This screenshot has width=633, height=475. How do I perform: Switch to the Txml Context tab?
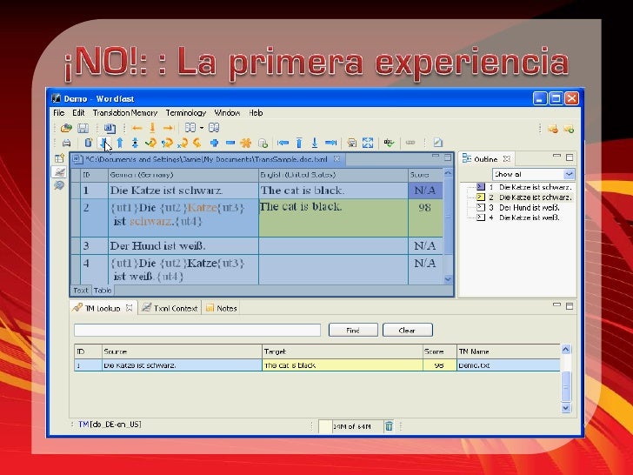pos(170,308)
